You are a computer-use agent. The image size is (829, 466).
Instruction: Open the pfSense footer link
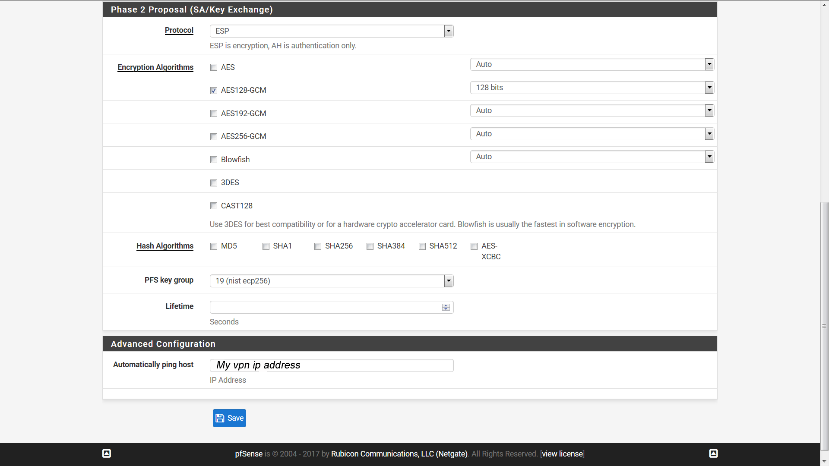249,454
